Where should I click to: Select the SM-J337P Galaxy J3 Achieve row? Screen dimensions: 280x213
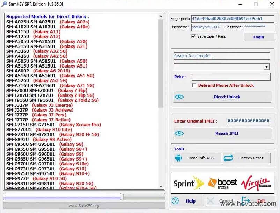coord(40,110)
